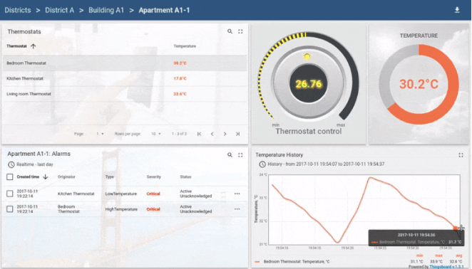Select the Living room Thermostat row
The height and width of the screenshot is (269, 472).
125,94
